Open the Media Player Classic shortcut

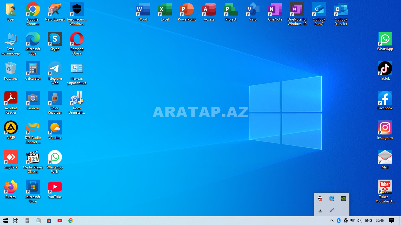coord(33,162)
